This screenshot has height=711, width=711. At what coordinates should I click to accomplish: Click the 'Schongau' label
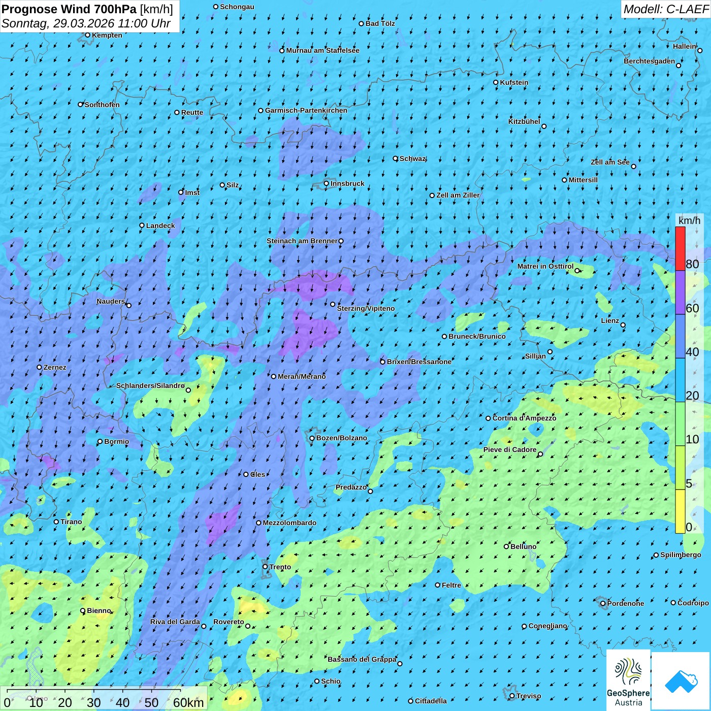tap(237, 7)
